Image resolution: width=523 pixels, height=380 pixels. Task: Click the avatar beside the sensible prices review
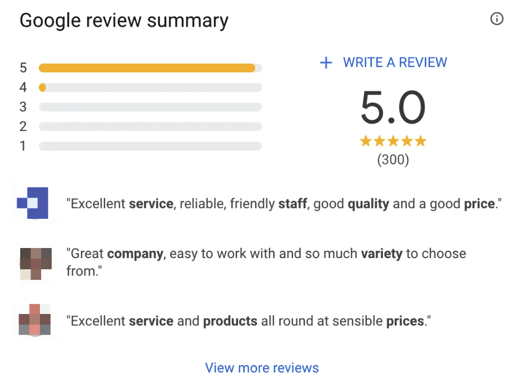(x=35, y=321)
